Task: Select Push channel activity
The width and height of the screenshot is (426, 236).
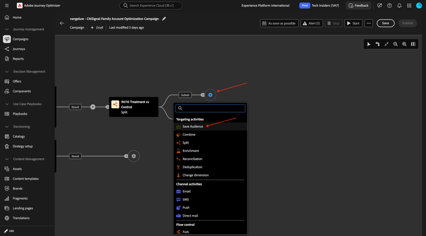Action: coord(210,208)
